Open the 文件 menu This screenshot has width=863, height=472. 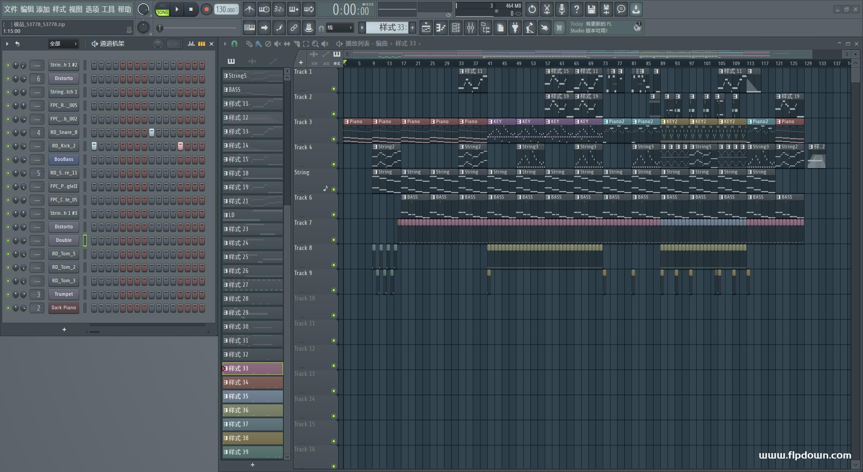point(11,9)
